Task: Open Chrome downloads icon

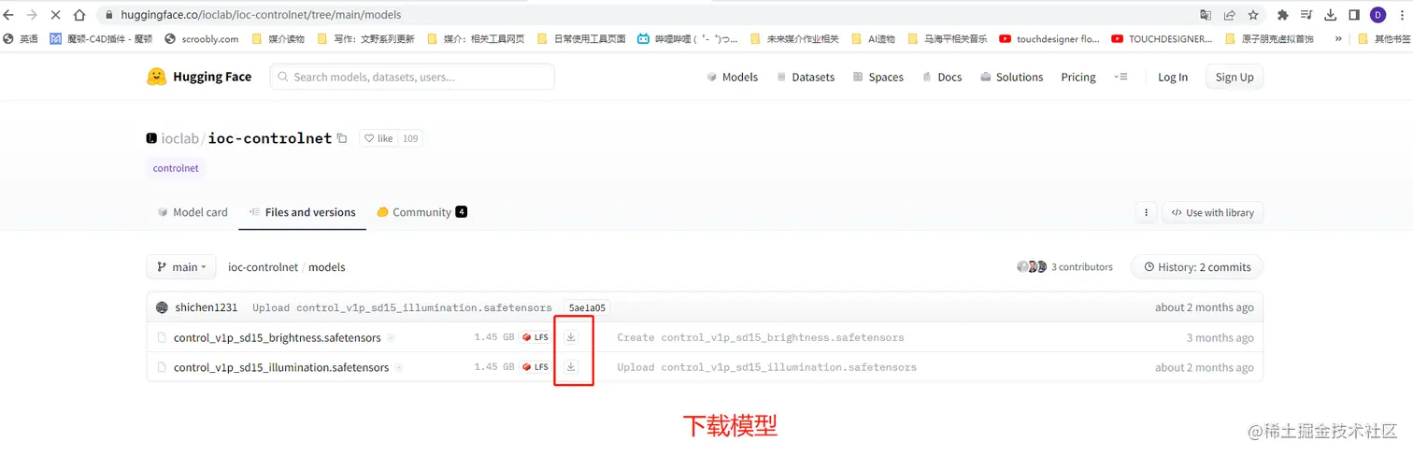Action: (1331, 15)
